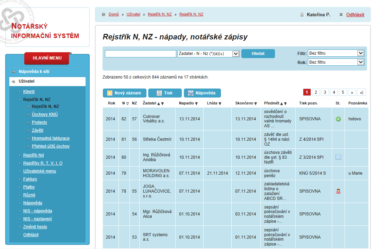Open Úschovy KNÚ in the sidebar
Image resolution: width=374 pixels, height=249 pixels.
(45, 114)
